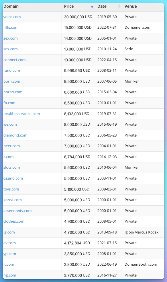
Task: Select the Domainer.com venue cell
Action: tap(137, 27)
